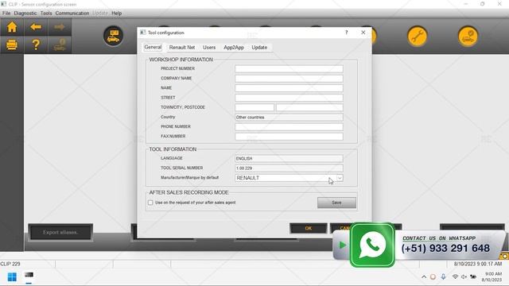The width and height of the screenshot is (509, 286).
Task: Click the CLIP app taskbar icon
Action: coord(29,276)
